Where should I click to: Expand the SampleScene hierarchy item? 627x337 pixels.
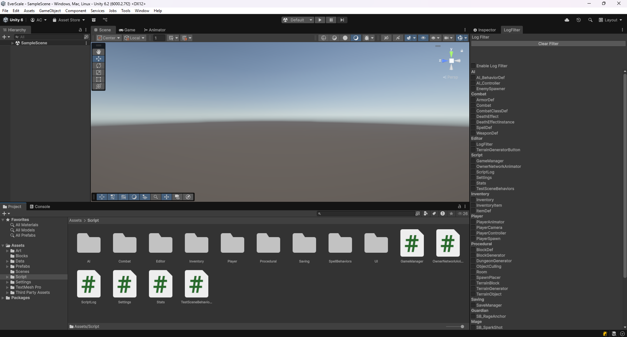coord(13,43)
